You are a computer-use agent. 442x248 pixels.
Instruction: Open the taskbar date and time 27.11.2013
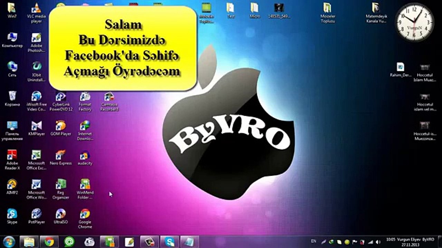pyautogui.click(x=410, y=241)
